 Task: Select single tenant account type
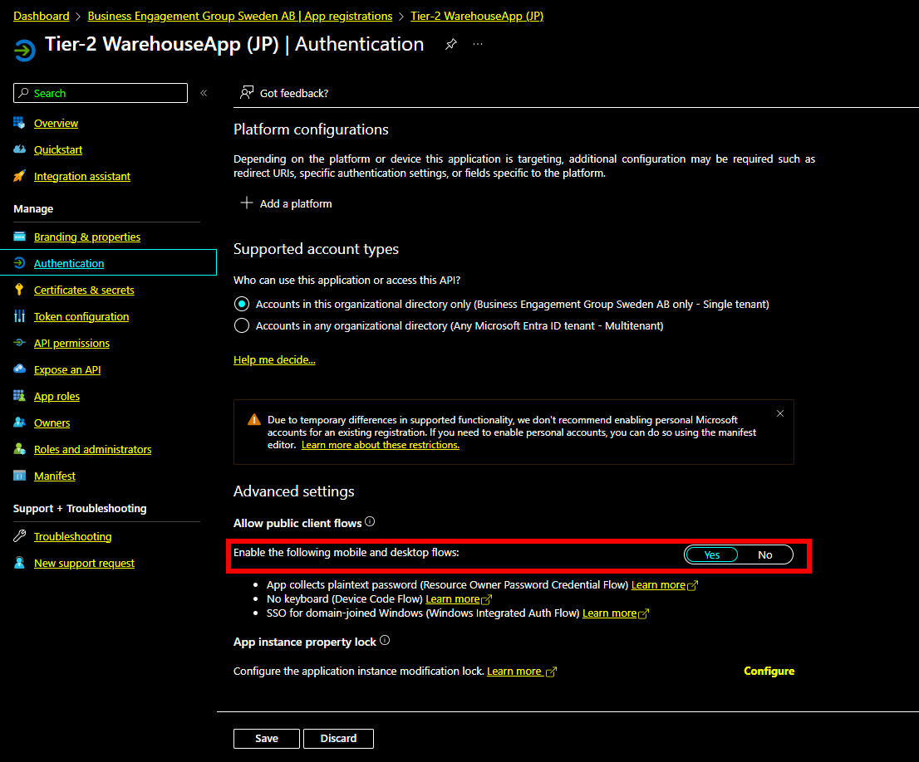(242, 304)
